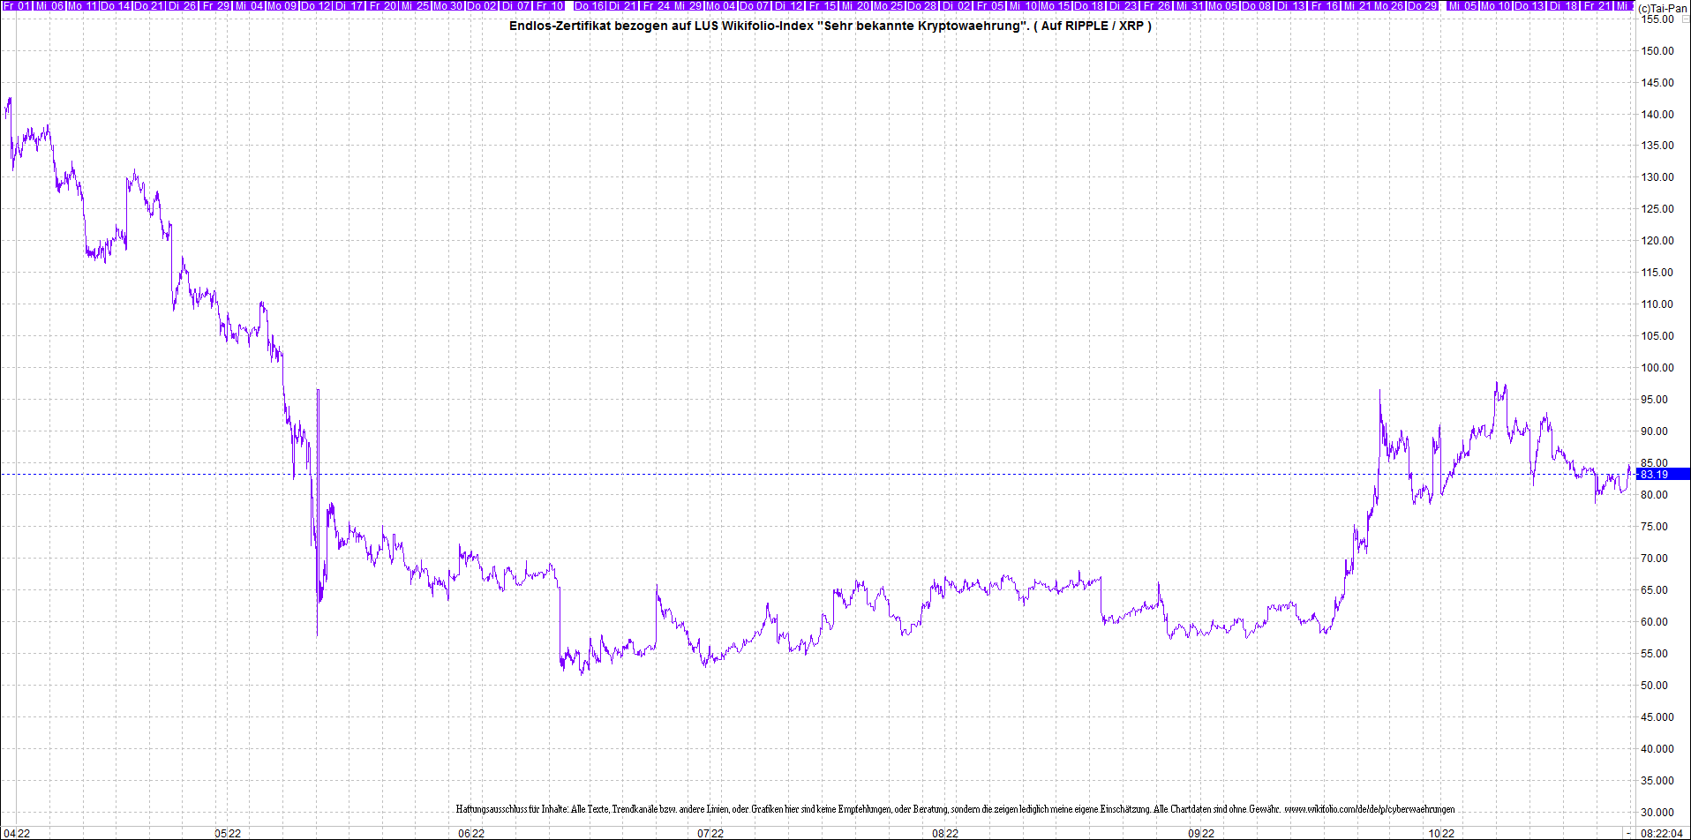Select the chart title text Endlos-Zertifikat
The image size is (1691, 840).
tap(560, 26)
